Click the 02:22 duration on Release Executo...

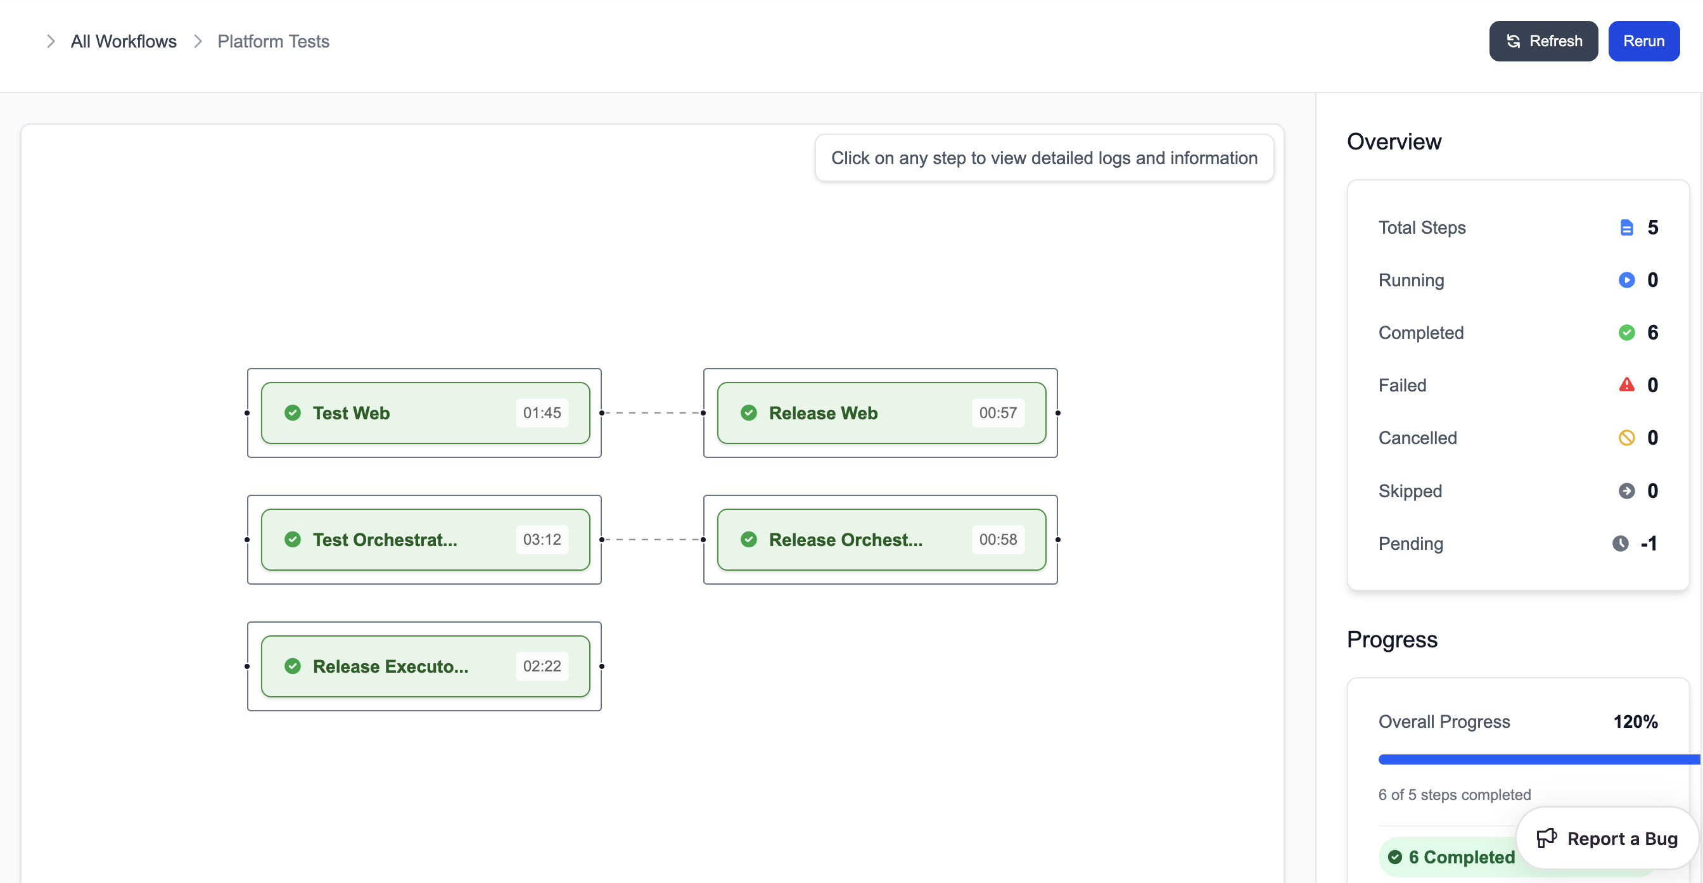542,666
